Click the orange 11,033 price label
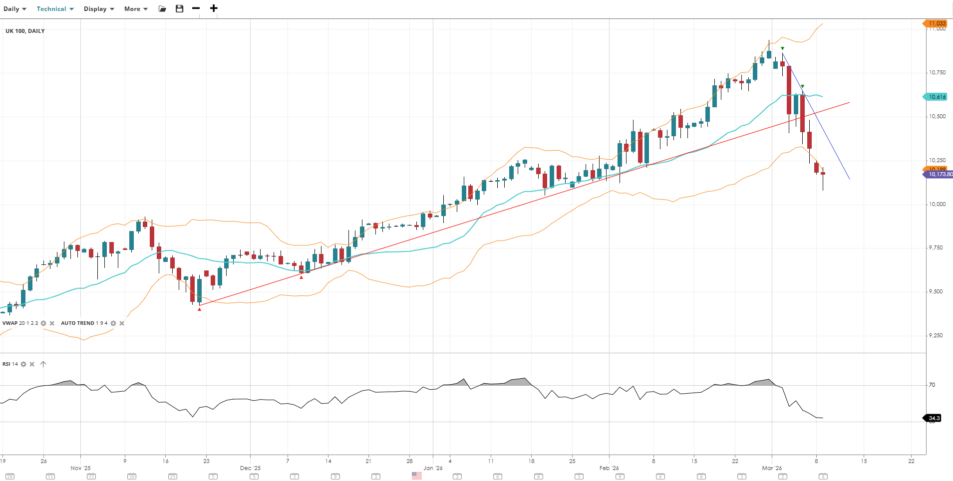Screen dimensions: 953x481 coord(937,23)
